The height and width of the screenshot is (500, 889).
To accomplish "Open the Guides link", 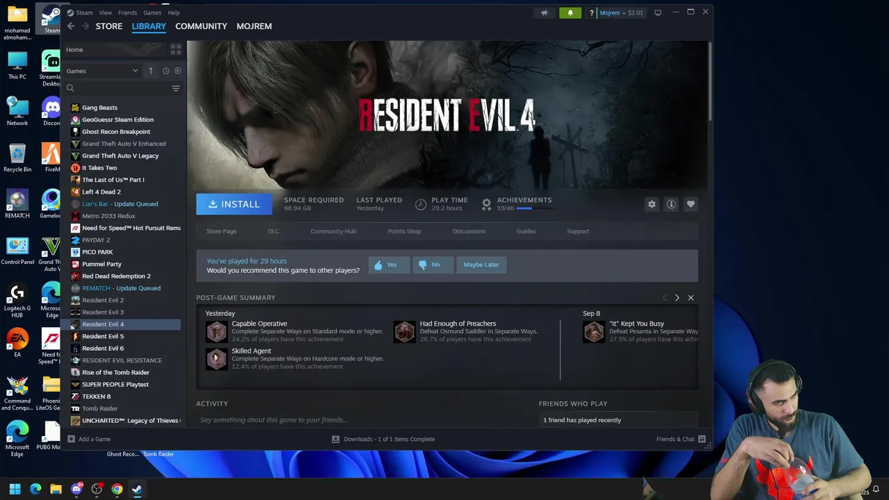I will pyautogui.click(x=526, y=231).
